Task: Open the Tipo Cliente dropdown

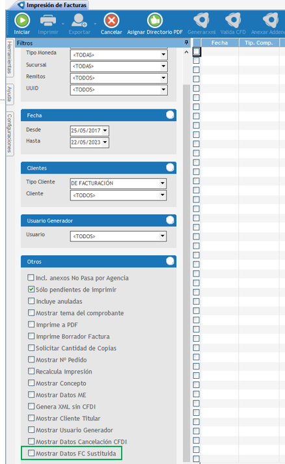Action: (163, 183)
